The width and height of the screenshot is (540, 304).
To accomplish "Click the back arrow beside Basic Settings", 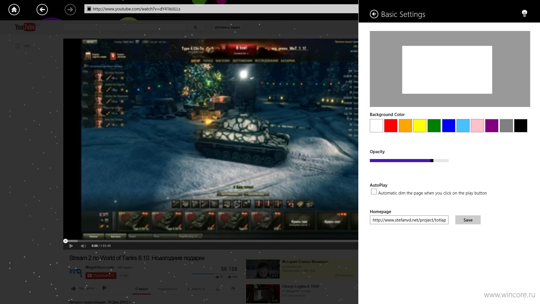I will [374, 14].
